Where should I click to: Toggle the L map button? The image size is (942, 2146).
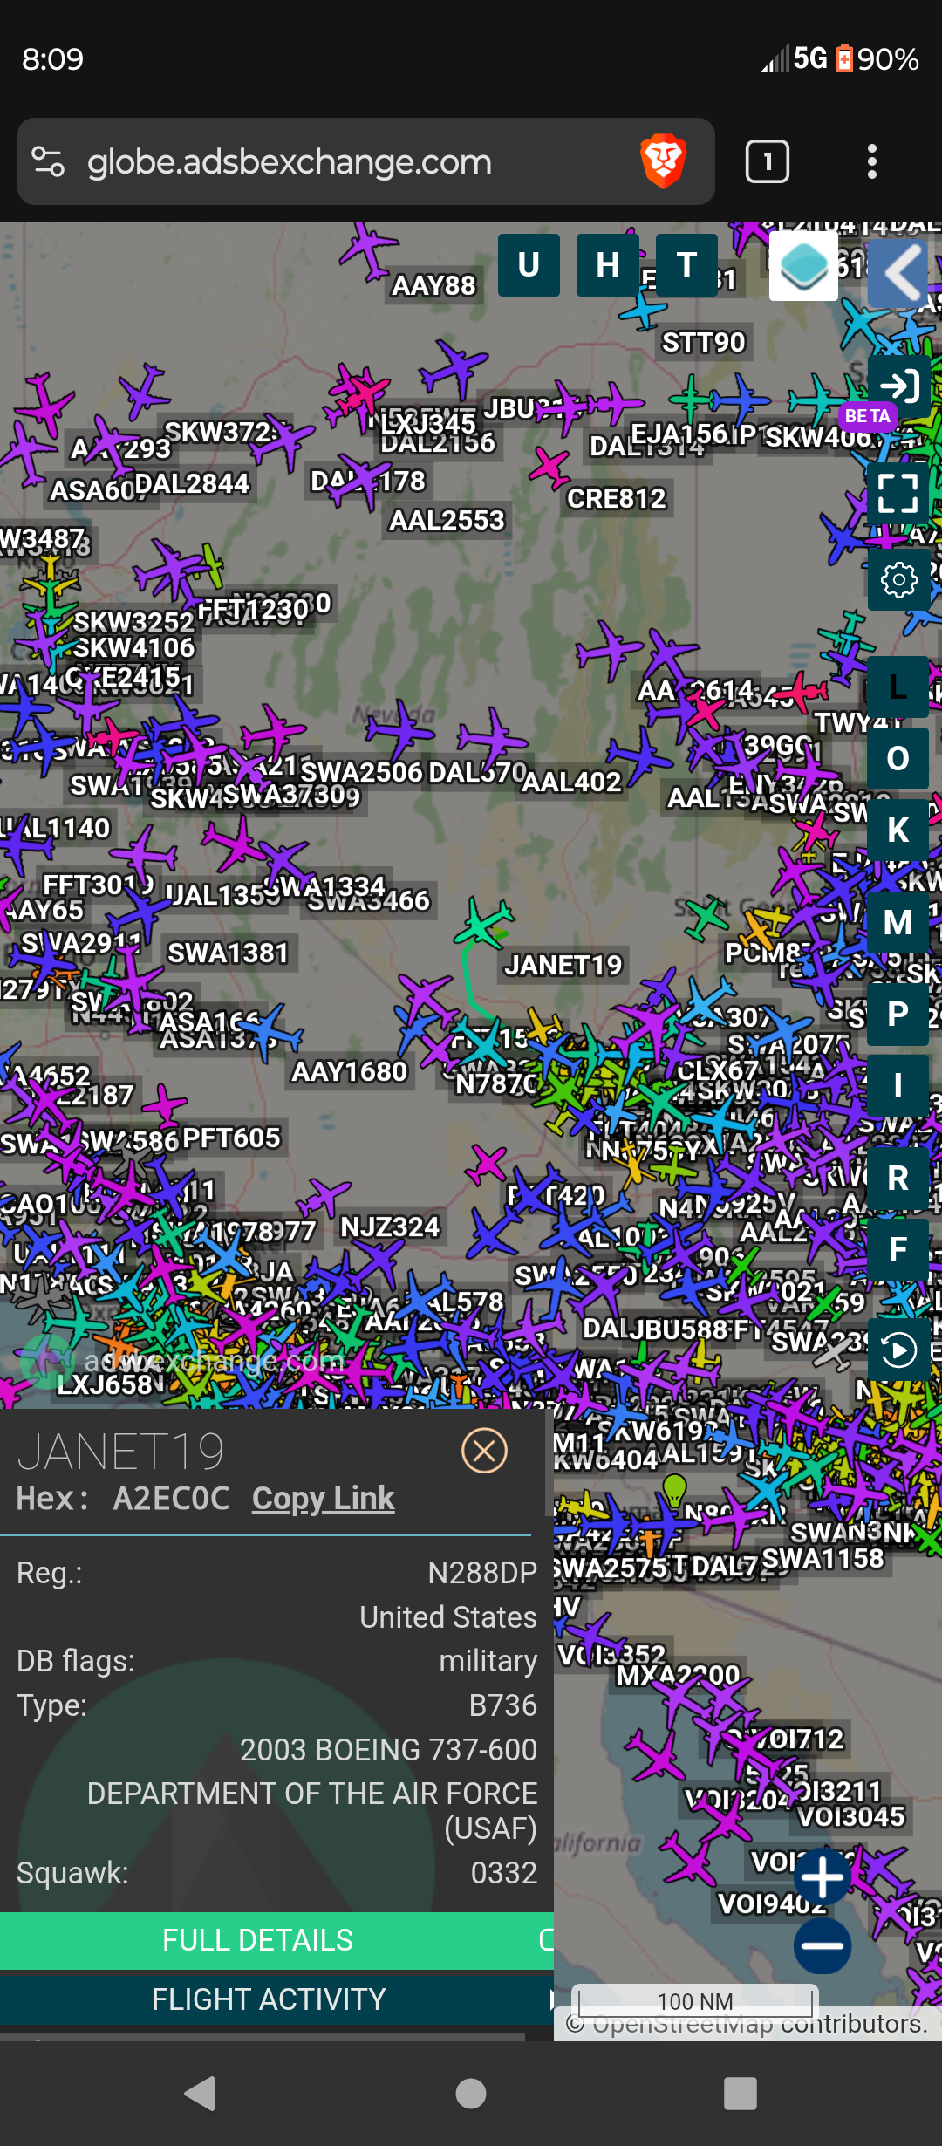(x=898, y=687)
